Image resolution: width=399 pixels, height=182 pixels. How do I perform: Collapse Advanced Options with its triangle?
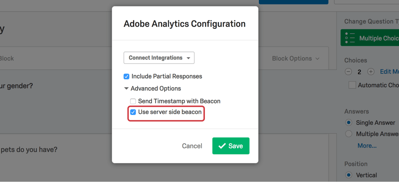126,88
